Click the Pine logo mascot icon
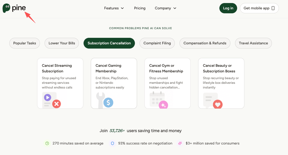Image resolution: width=288 pixels, height=155 pixels. coord(6,8)
